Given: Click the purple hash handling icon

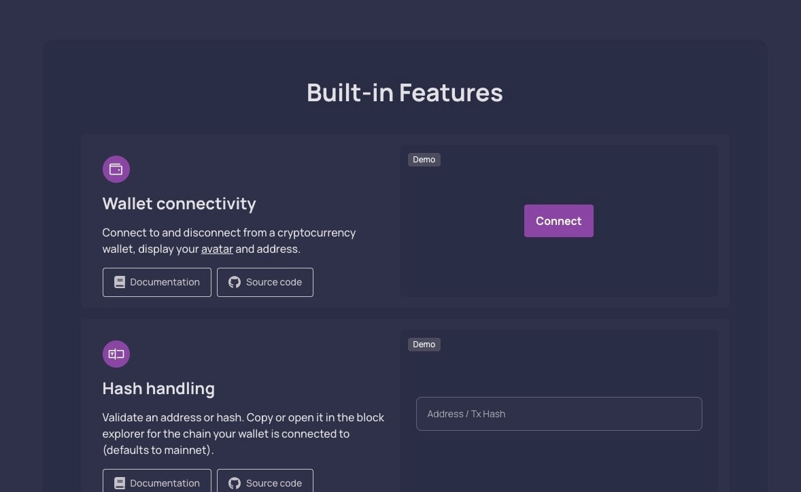Looking at the screenshot, I should point(116,353).
